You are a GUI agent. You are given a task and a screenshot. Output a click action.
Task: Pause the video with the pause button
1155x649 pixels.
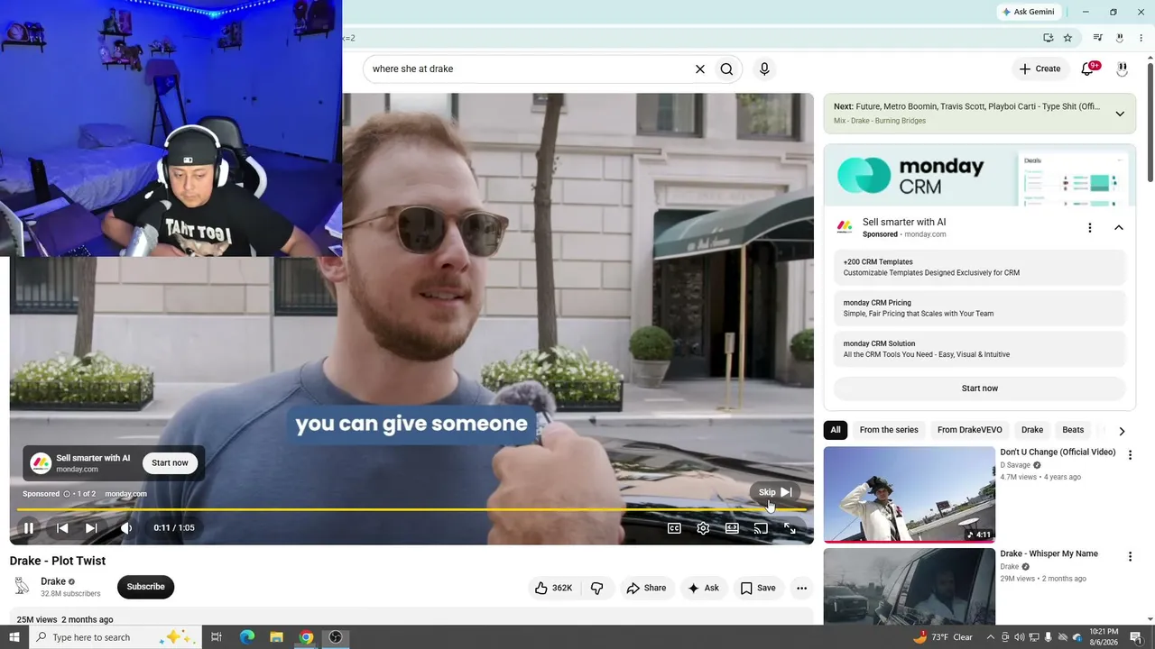click(x=28, y=528)
